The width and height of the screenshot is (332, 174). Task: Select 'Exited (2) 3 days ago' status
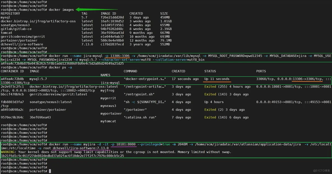pos(224,109)
